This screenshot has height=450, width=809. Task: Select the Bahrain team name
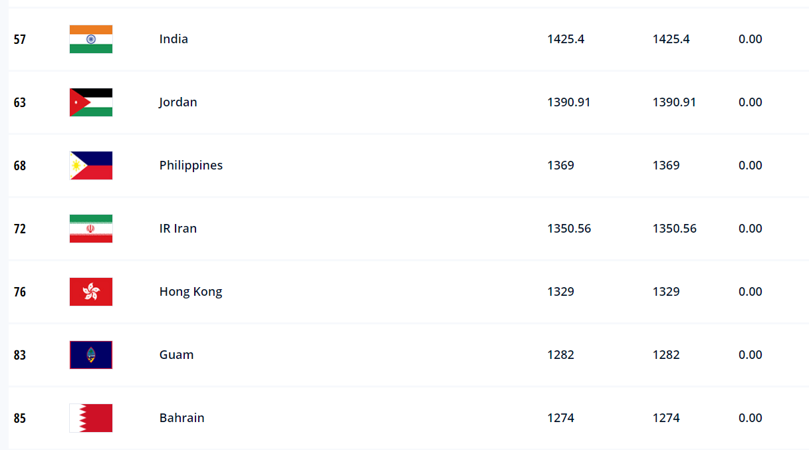click(x=182, y=418)
